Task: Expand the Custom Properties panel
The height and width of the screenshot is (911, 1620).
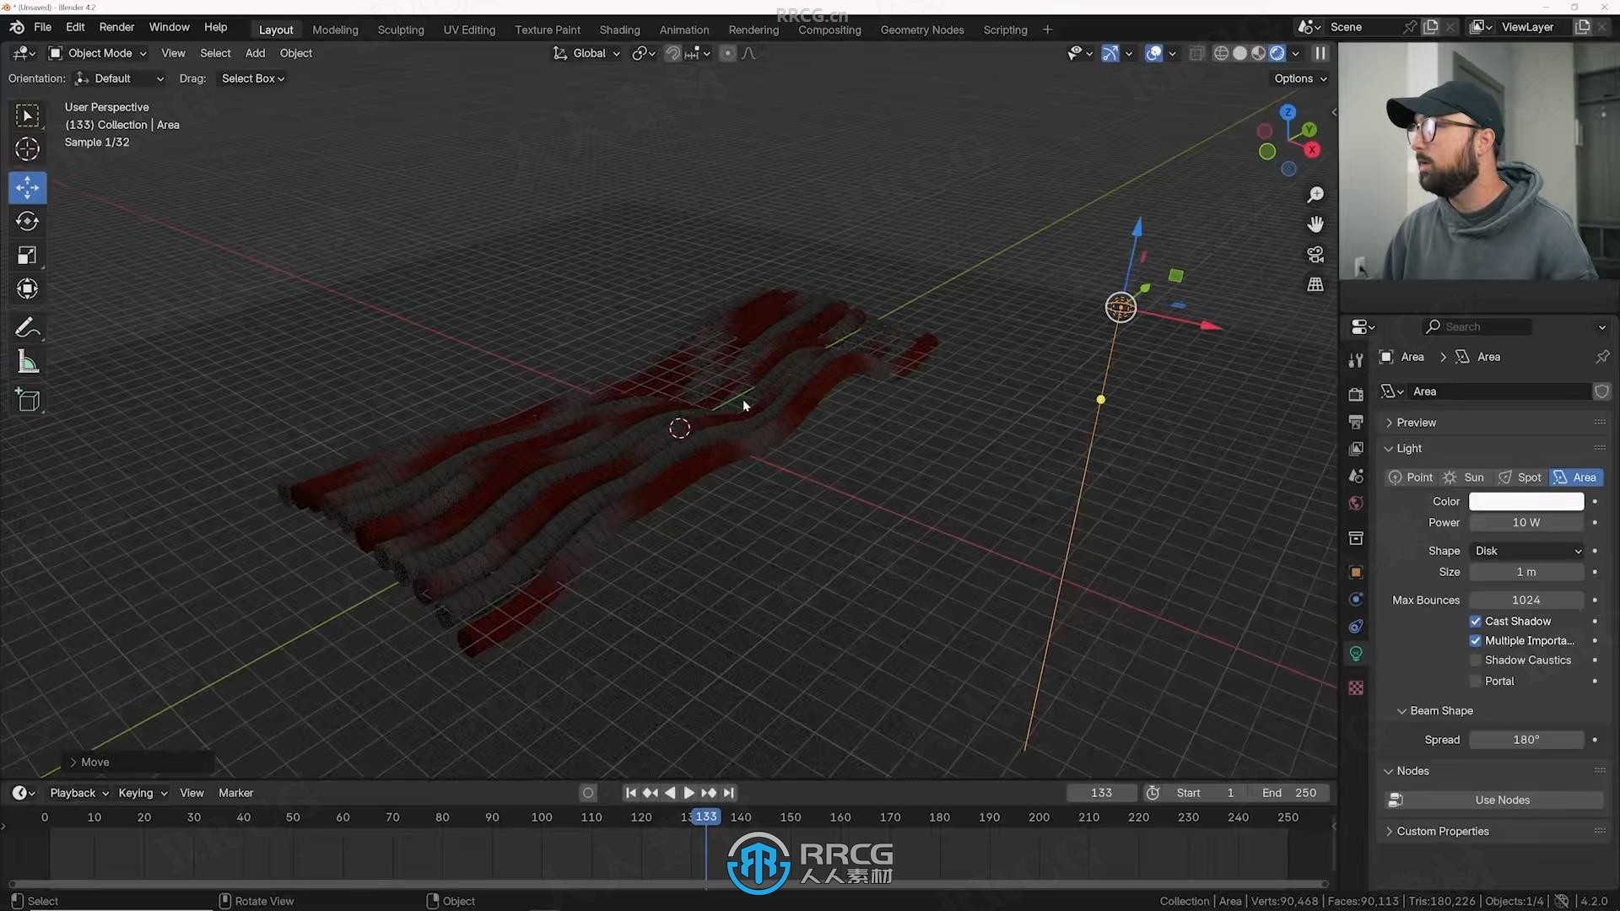Action: (x=1442, y=832)
